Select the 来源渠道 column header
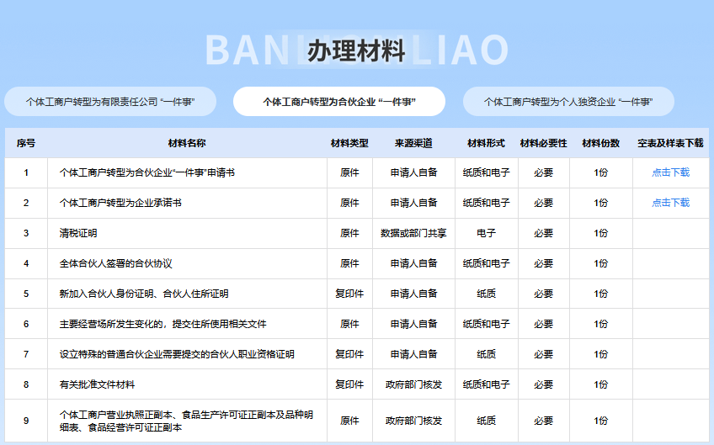 pyautogui.click(x=413, y=143)
